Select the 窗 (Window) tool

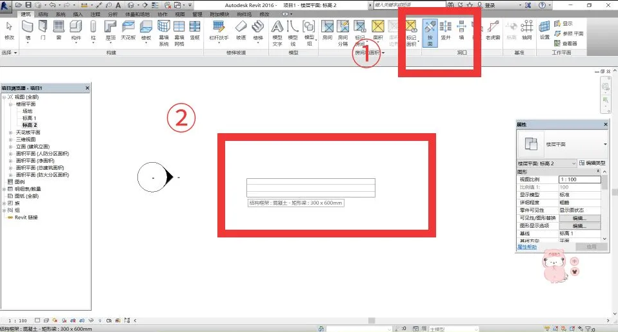(59, 31)
